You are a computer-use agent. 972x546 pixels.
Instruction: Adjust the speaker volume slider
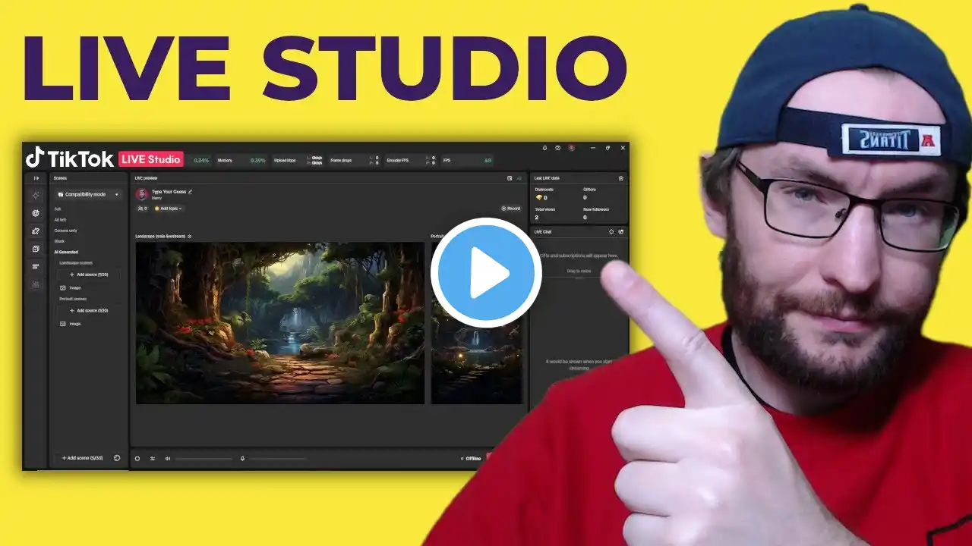[x=204, y=458]
